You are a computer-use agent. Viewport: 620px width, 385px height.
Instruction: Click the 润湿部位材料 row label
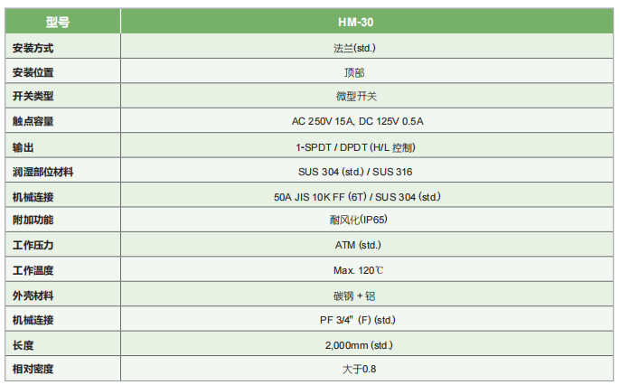tap(43, 172)
